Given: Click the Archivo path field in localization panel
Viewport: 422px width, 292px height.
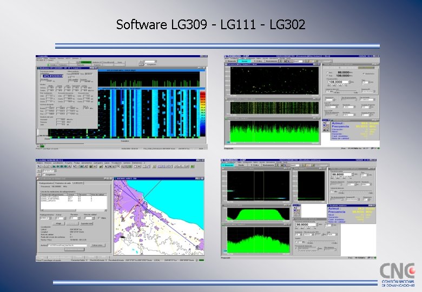Looking at the screenshot, I should point(67,245).
